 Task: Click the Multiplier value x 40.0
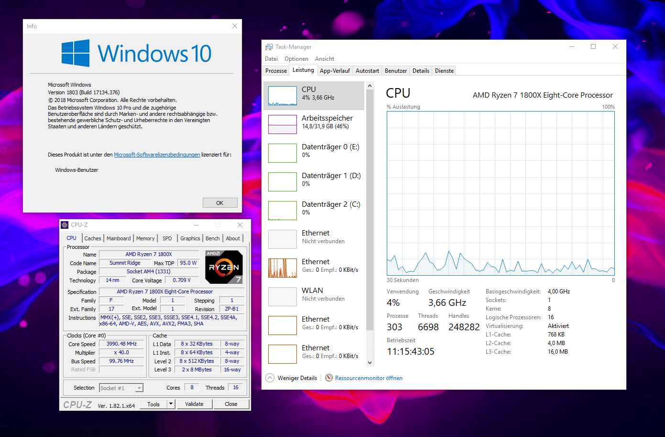point(121,352)
